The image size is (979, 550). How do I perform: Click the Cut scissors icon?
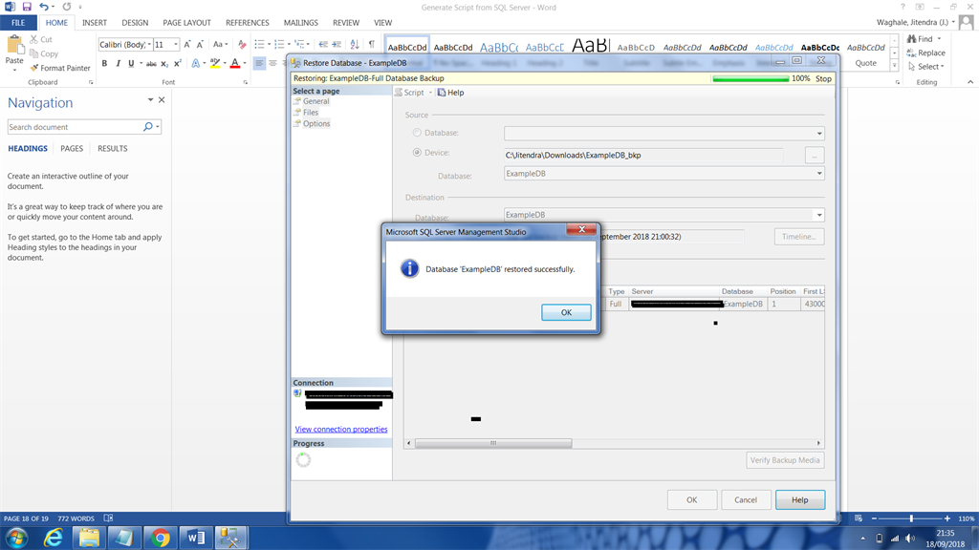click(x=33, y=39)
